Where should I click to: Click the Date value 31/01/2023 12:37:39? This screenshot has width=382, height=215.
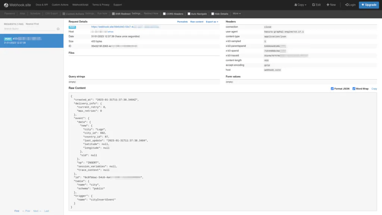[x=116, y=37]
